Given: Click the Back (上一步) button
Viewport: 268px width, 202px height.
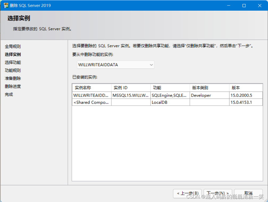Looking at the screenshot, I should (187, 193).
